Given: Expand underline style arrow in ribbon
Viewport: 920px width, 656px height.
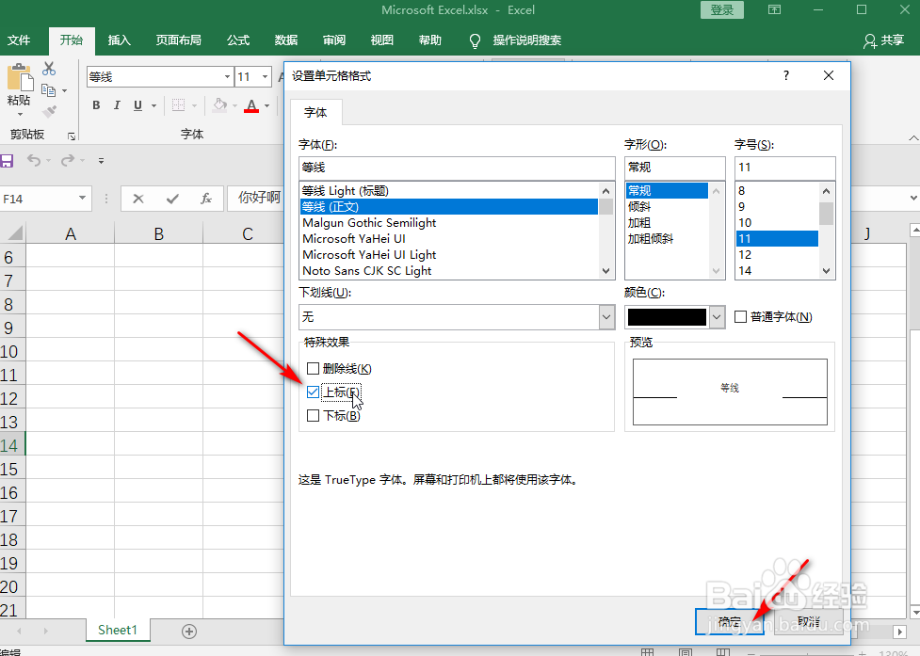Looking at the screenshot, I should click(x=153, y=106).
